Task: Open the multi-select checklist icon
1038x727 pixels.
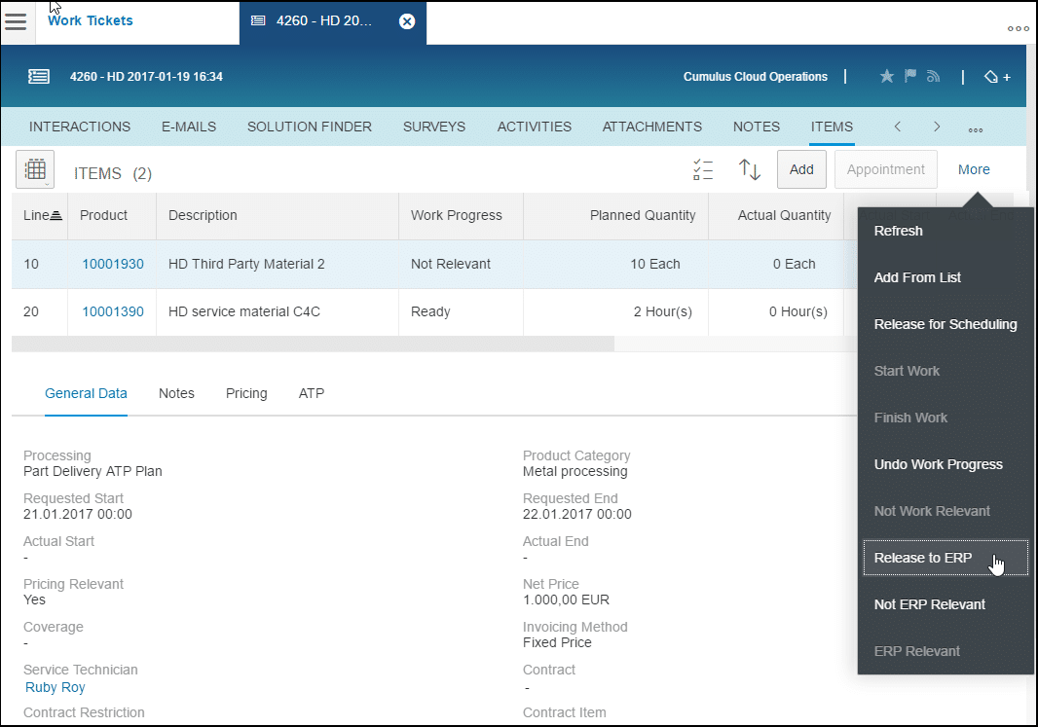Action: [x=703, y=169]
